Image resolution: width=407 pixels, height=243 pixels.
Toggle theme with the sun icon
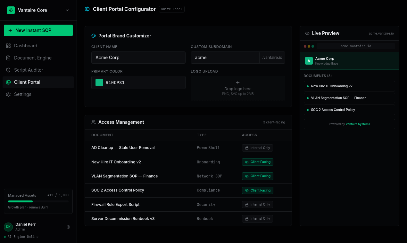point(69,227)
